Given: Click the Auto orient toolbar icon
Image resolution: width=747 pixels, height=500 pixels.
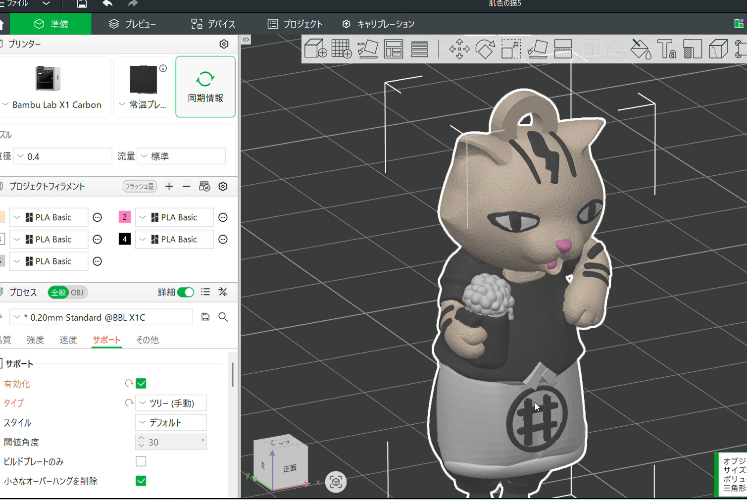Looking at the screenshot, I should pos(368,49).
